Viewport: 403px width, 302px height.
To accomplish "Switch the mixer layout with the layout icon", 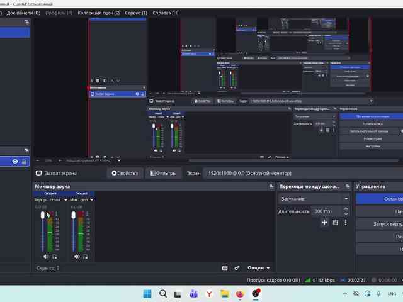I will coord(225,268).
